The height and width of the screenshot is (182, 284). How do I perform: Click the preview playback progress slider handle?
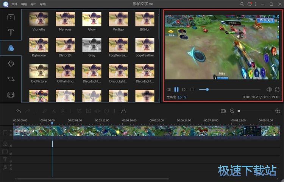pos(207,89)
